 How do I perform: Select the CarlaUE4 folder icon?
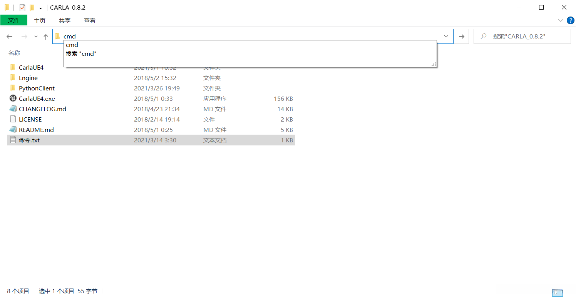click(13, 67)
